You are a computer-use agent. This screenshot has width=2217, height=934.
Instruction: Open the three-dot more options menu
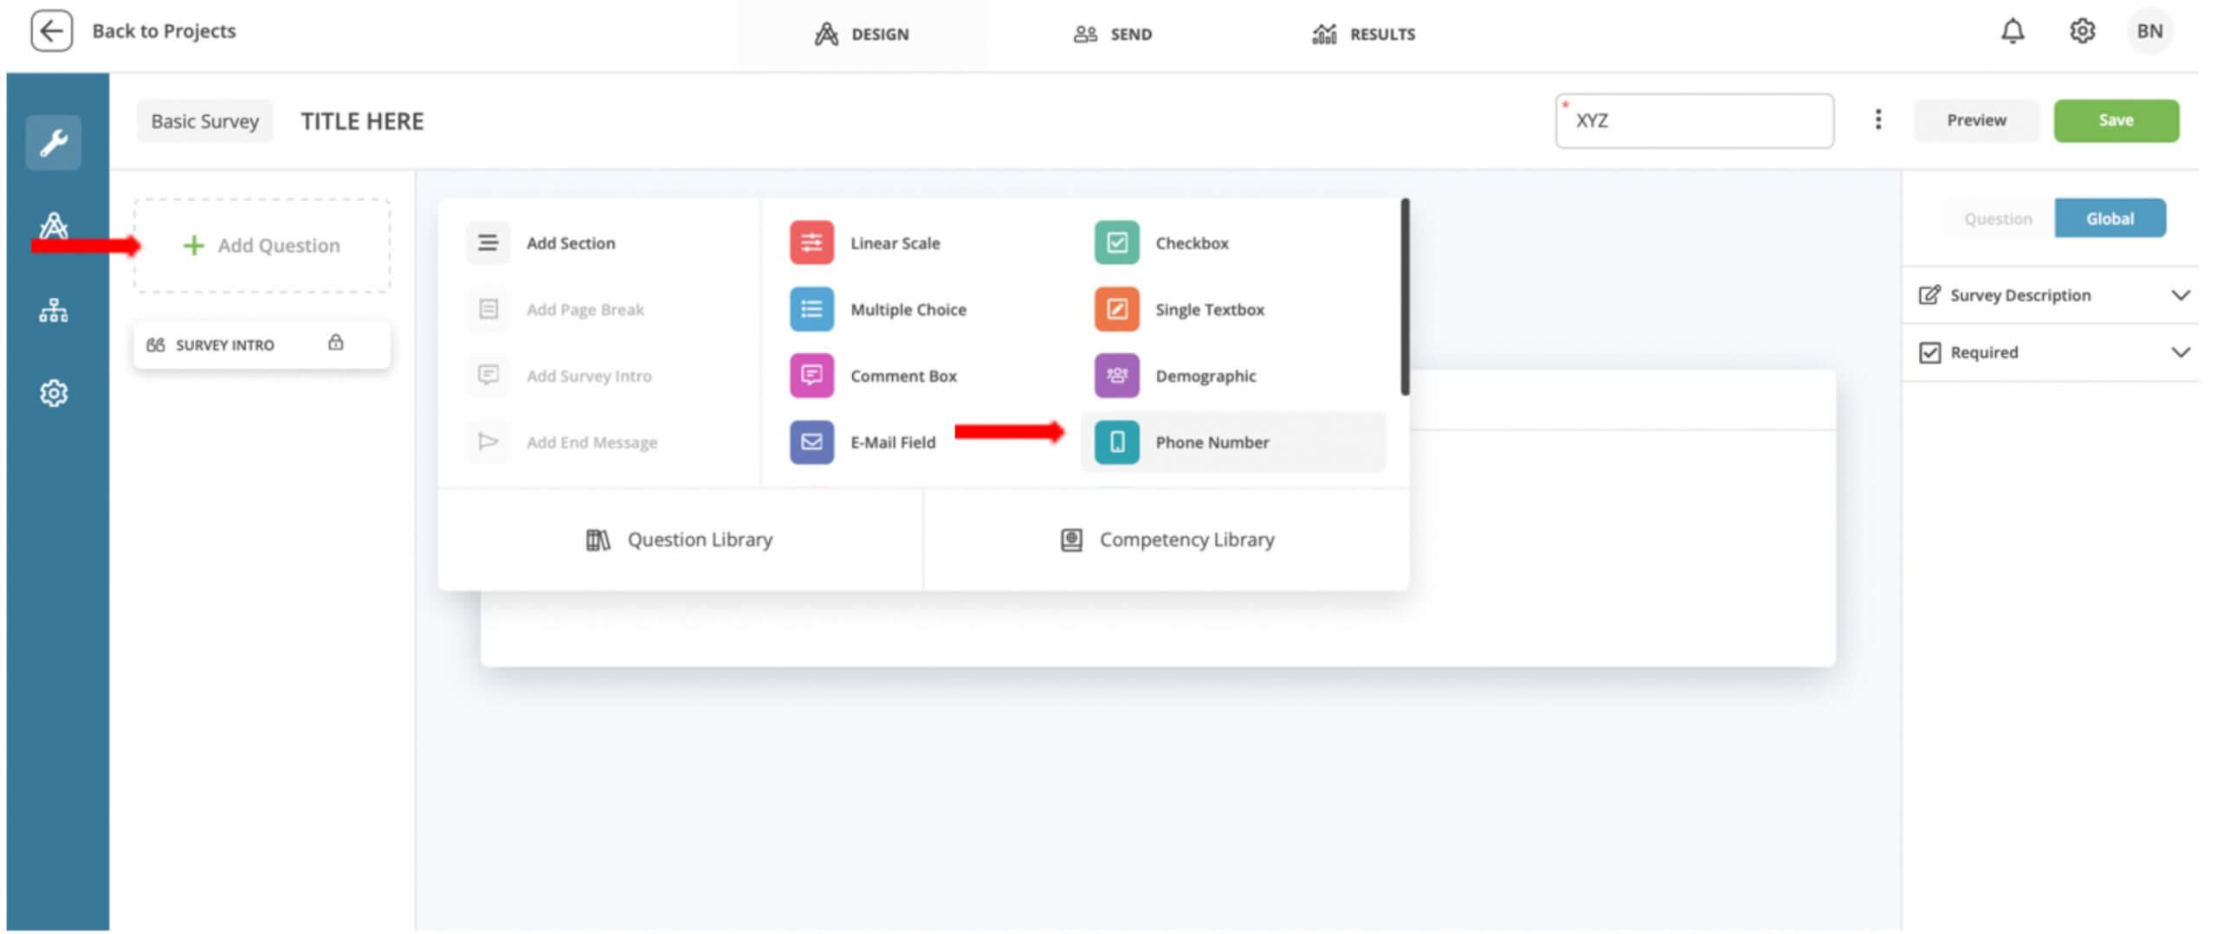point(1878,119)
